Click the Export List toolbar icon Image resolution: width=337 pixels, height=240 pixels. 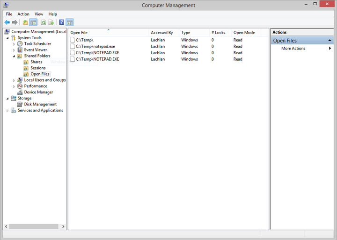tap(51, 22)
